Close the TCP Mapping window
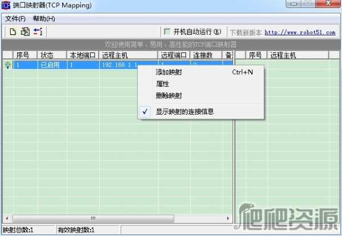Image resolution: width=342 pixels, height=236 pixels. click(328, 3)
